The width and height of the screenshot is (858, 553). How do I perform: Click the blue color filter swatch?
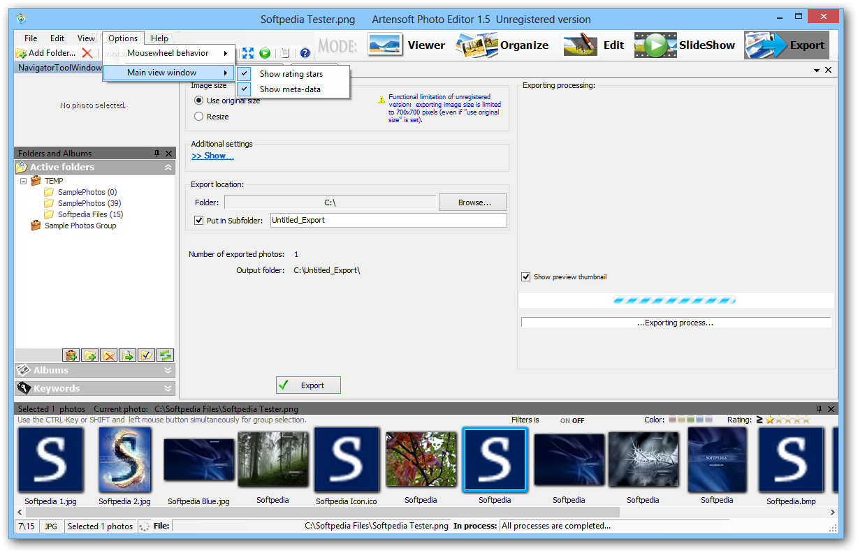coord(700,420)
